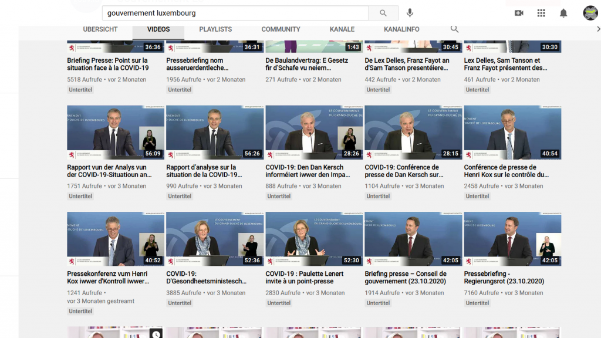Image resolution: width=601 pixels, height=338 pixels.
Task: Open the PLAYLISTS tab
Action: (x=215, y=29)
